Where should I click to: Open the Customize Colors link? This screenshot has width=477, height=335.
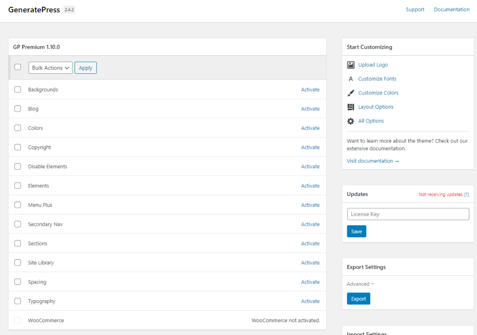[x=378, y=93]
